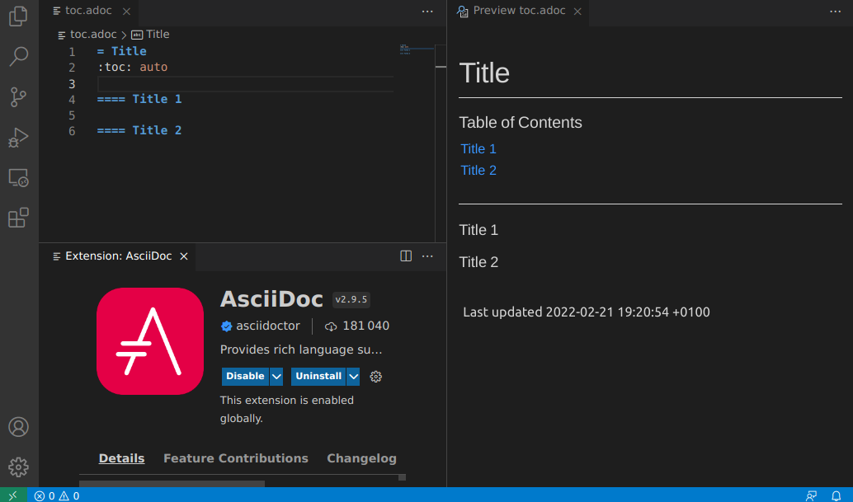Image resolution: width=853 pixels, height=502 pixels.
Task: Click the ':toc: auto' line in the editor
Action: [132, 67]
